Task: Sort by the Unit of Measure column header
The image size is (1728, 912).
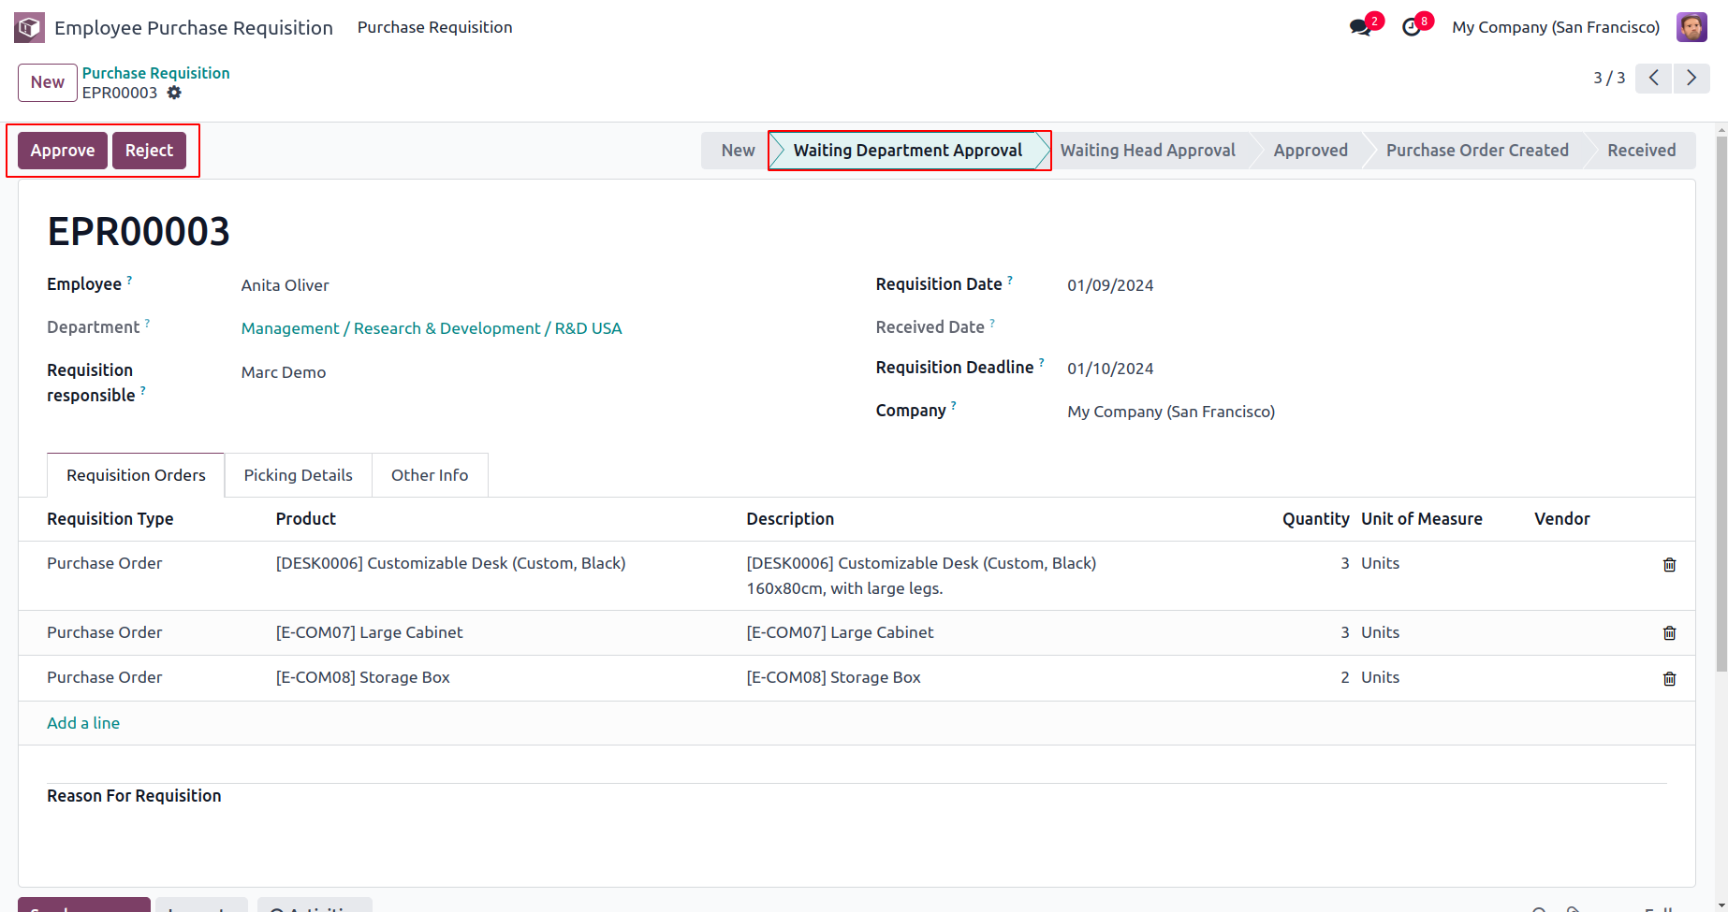Action: (1421, 519)
